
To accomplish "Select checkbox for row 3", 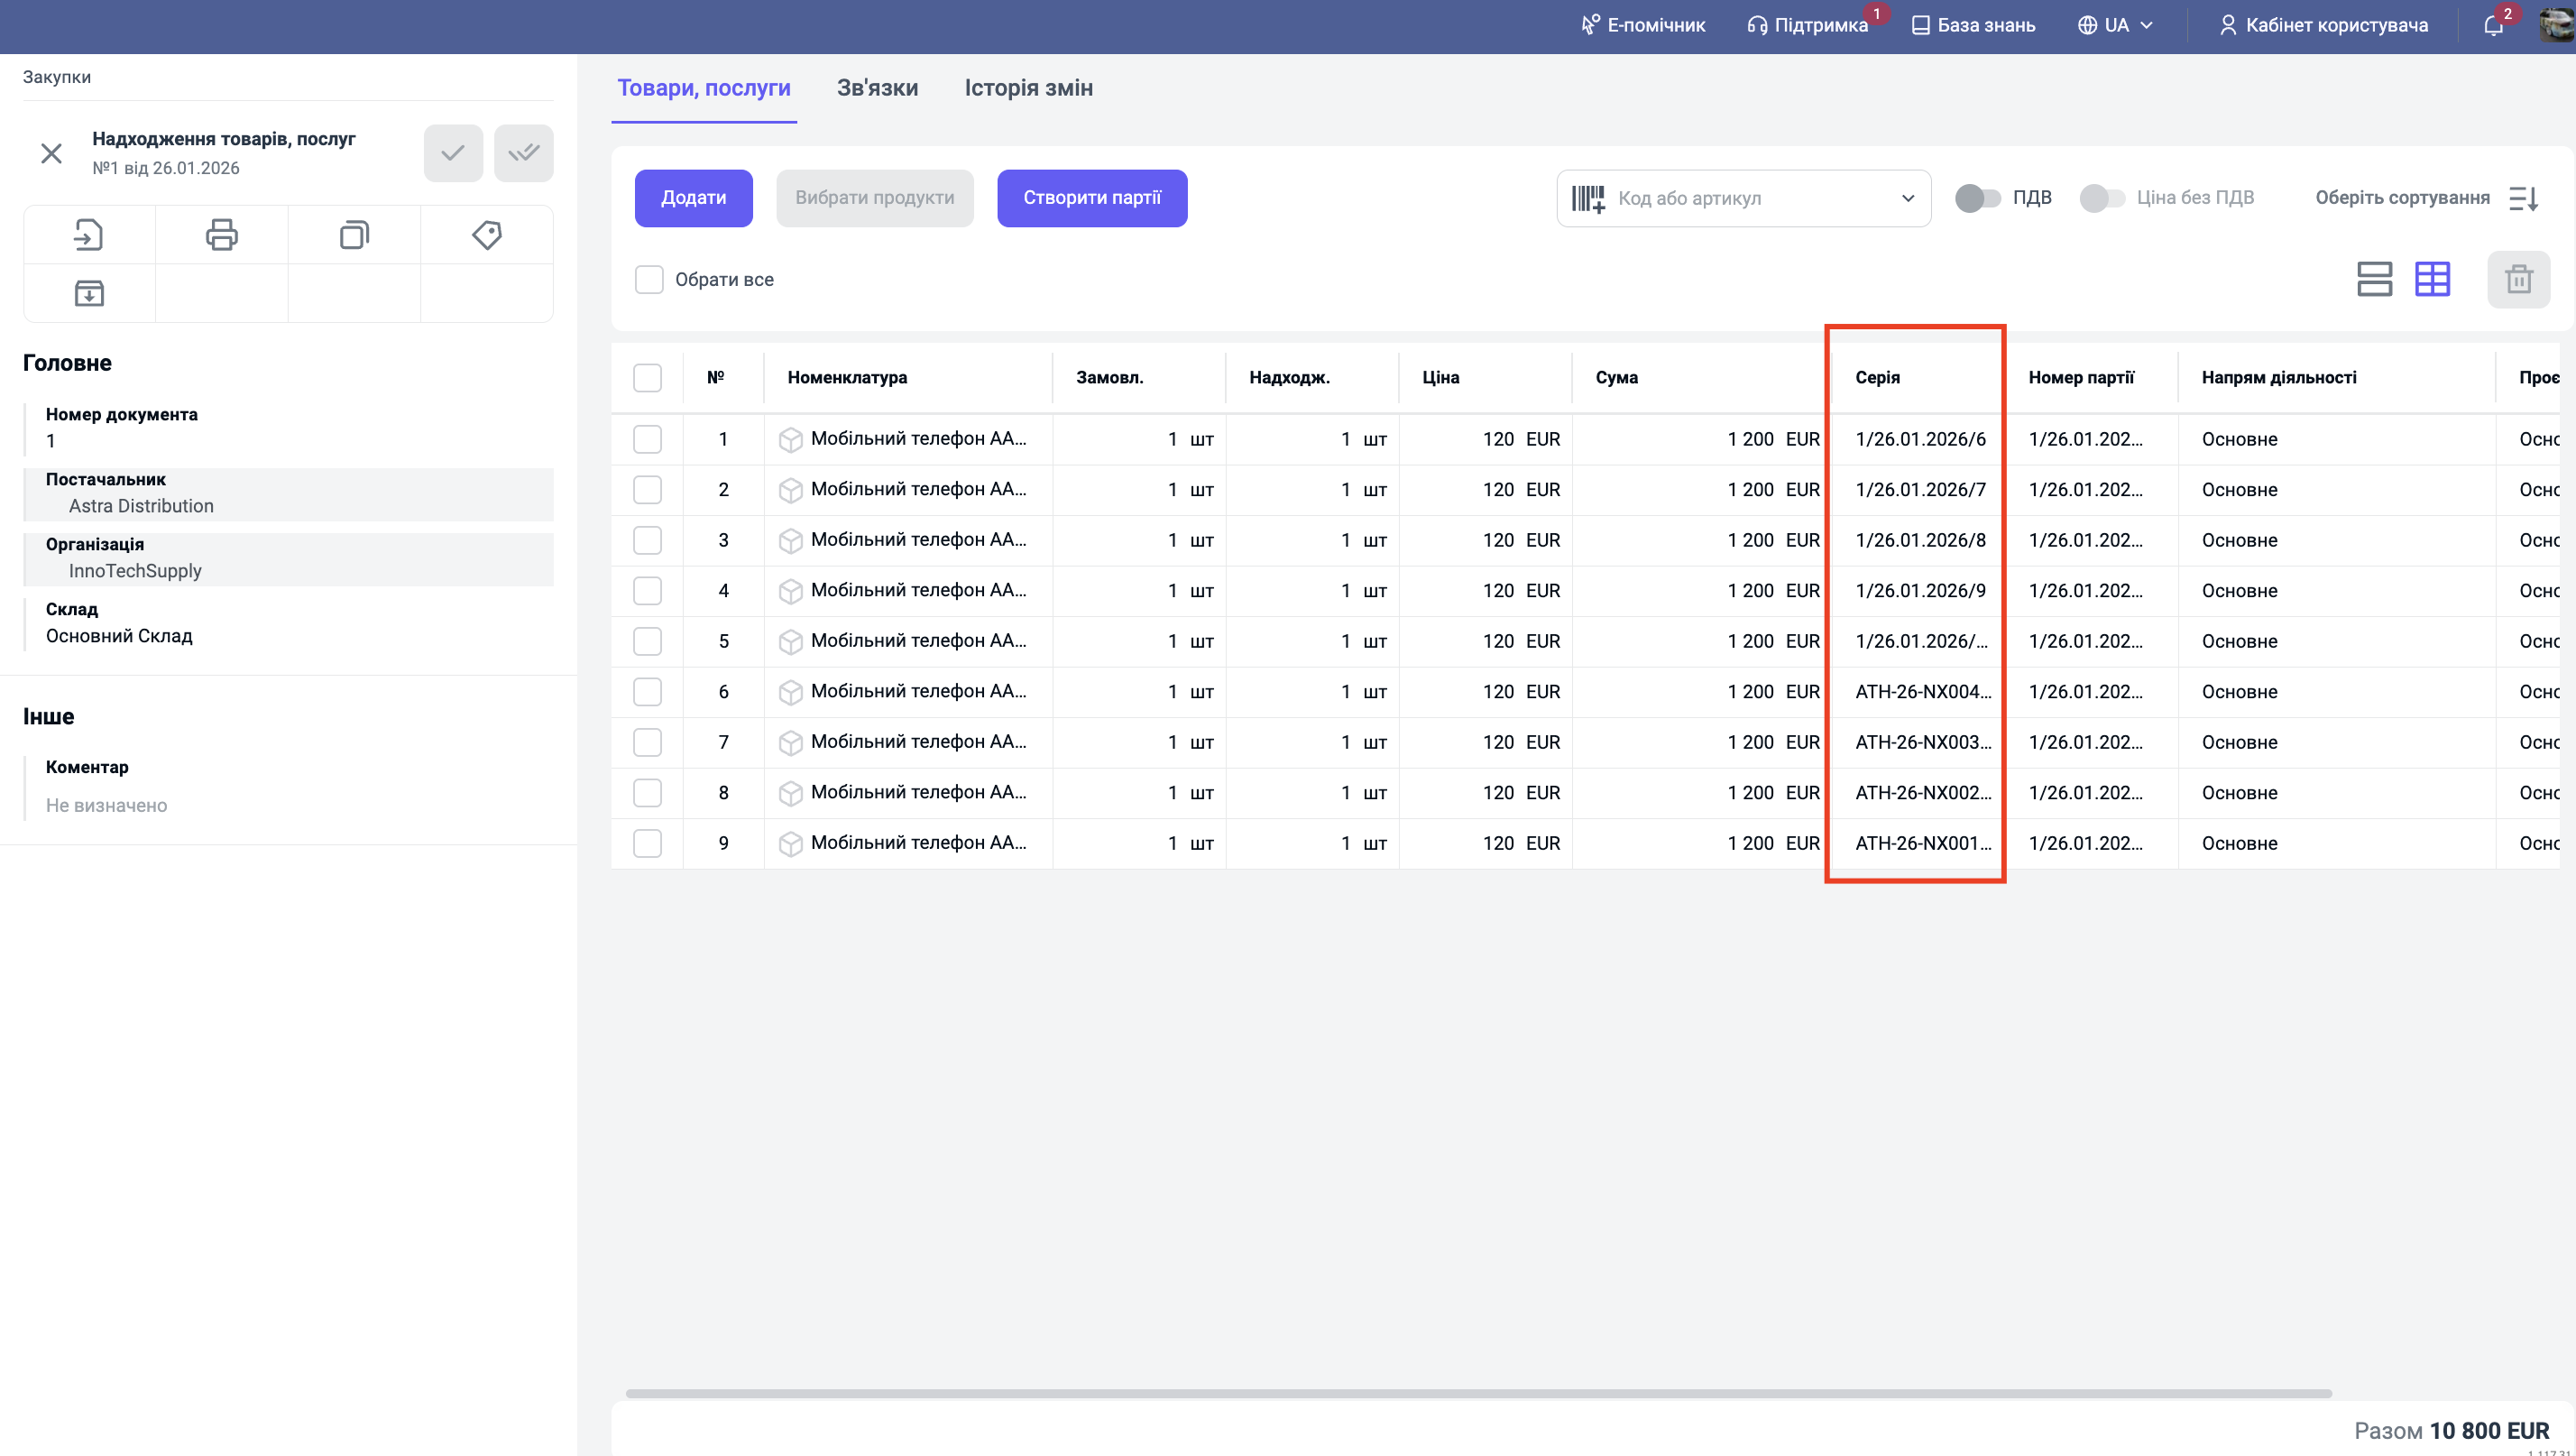I will [647, 540].
